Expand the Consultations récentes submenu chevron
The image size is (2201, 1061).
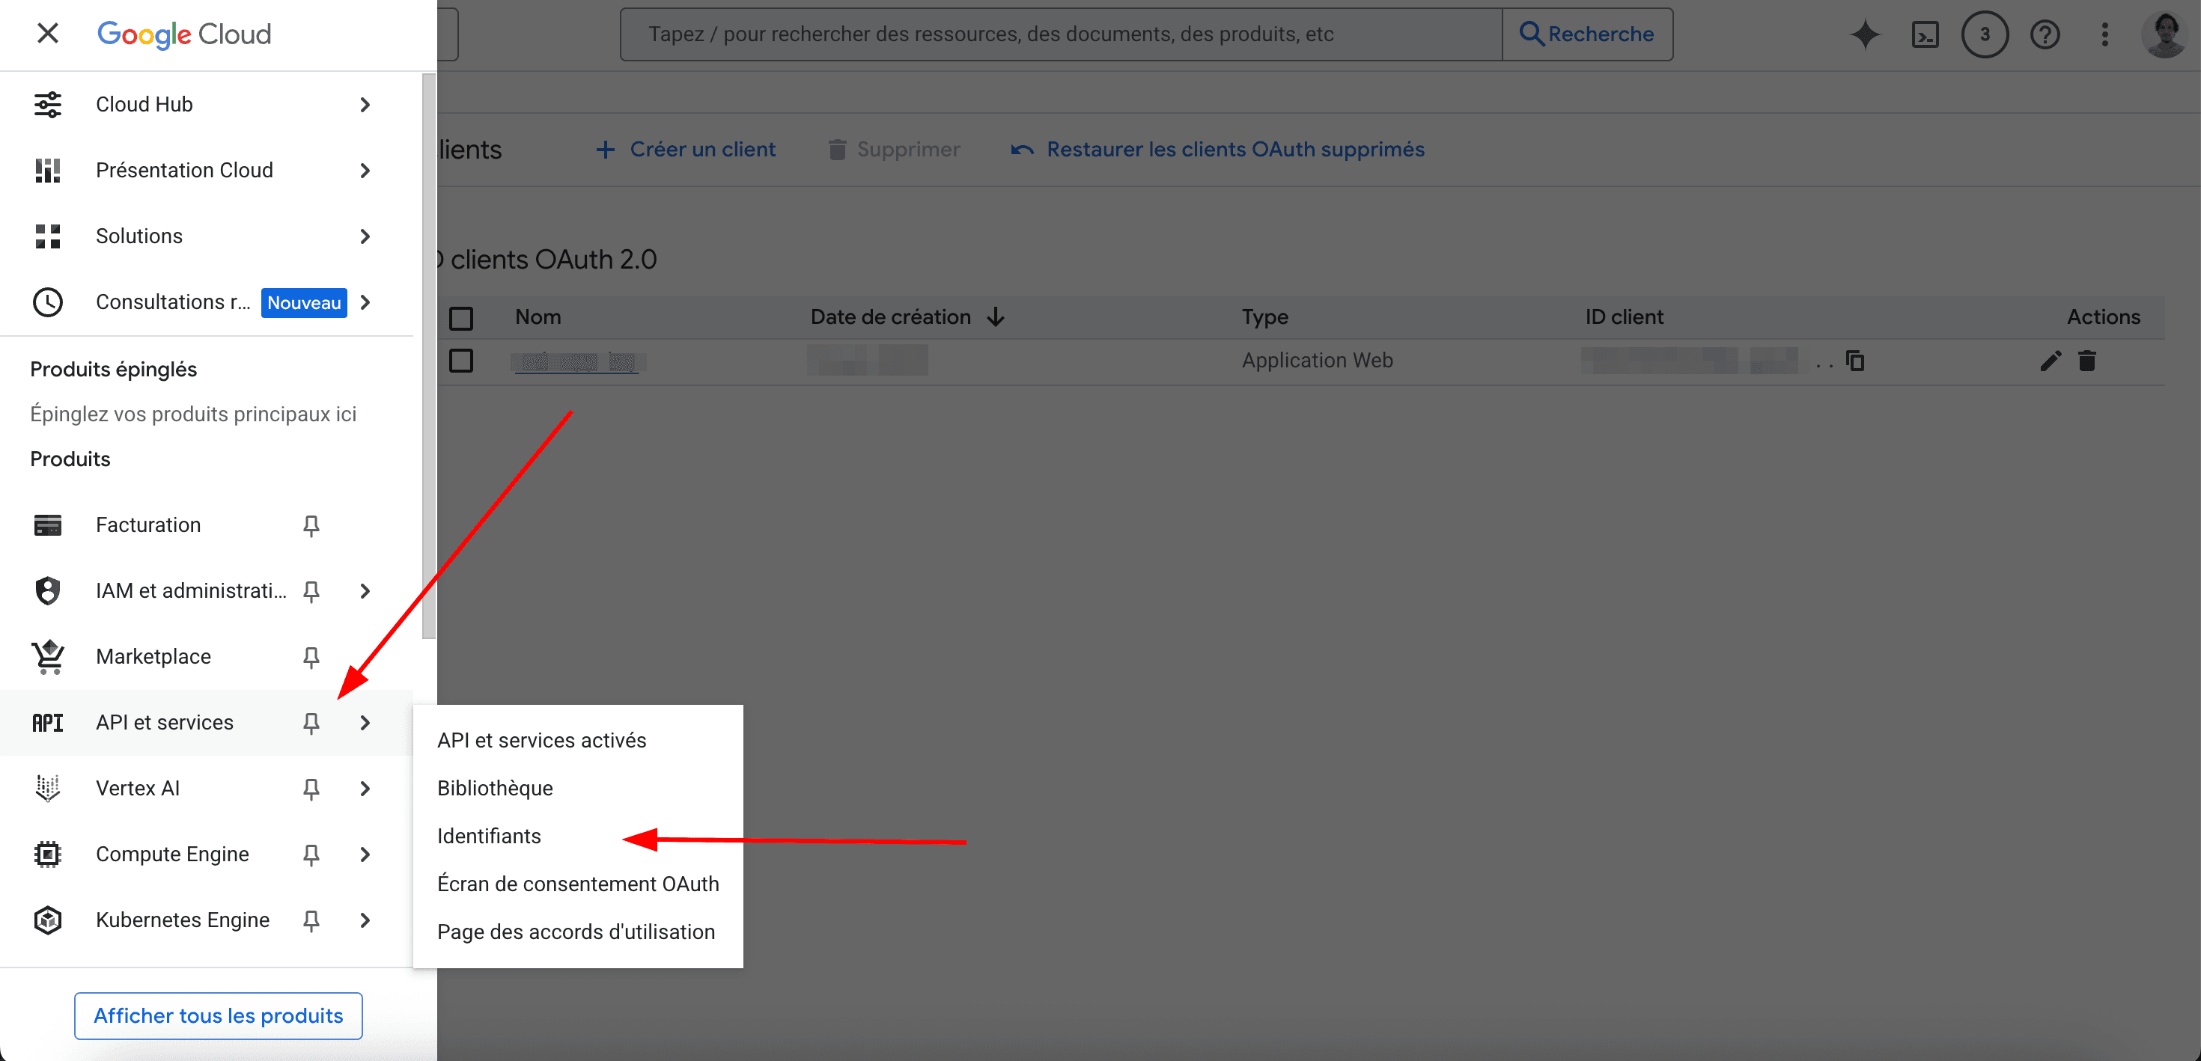pyautogui.click(x=365, y=302)
